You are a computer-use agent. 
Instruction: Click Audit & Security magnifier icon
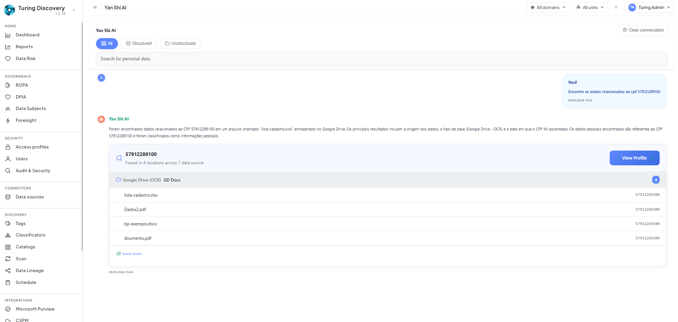click(x=8, y=171)
